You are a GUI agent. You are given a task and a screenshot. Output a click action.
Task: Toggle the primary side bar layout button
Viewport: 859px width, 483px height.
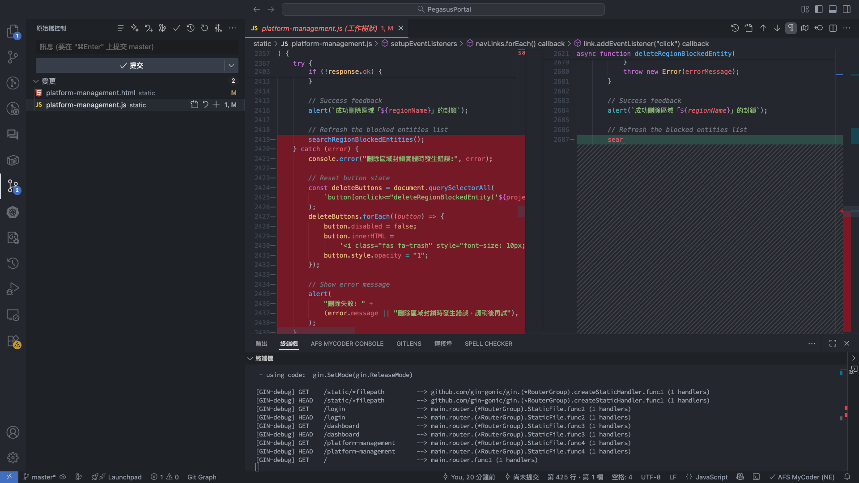point(819,9)
